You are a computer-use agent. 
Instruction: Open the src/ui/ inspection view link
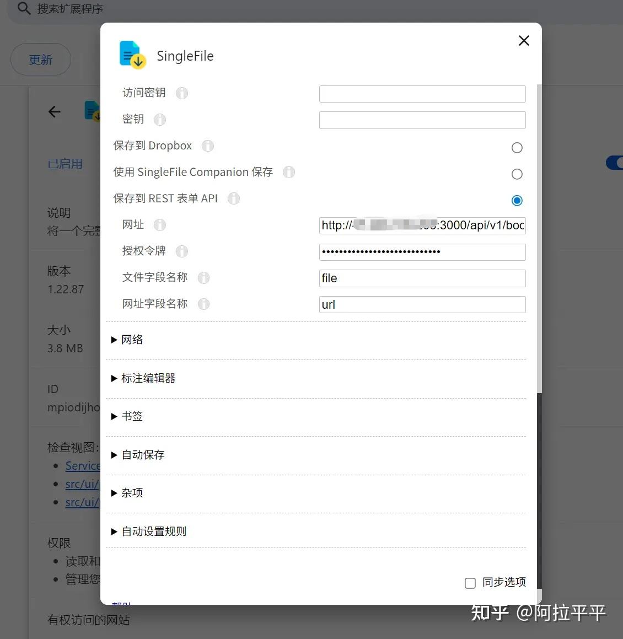tap(82, 484)
